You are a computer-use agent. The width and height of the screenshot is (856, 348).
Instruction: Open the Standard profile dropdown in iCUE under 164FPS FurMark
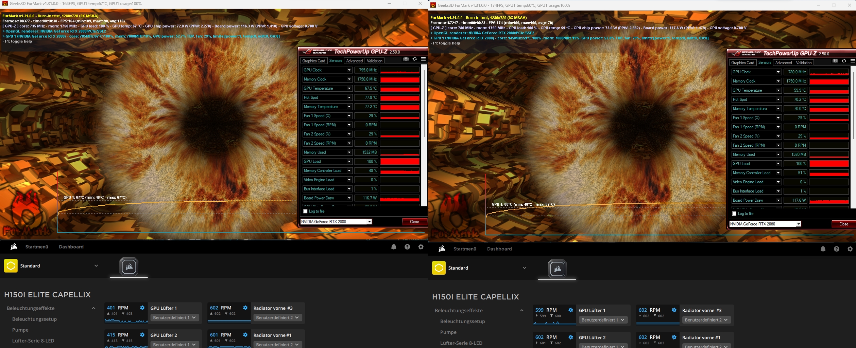96,266
